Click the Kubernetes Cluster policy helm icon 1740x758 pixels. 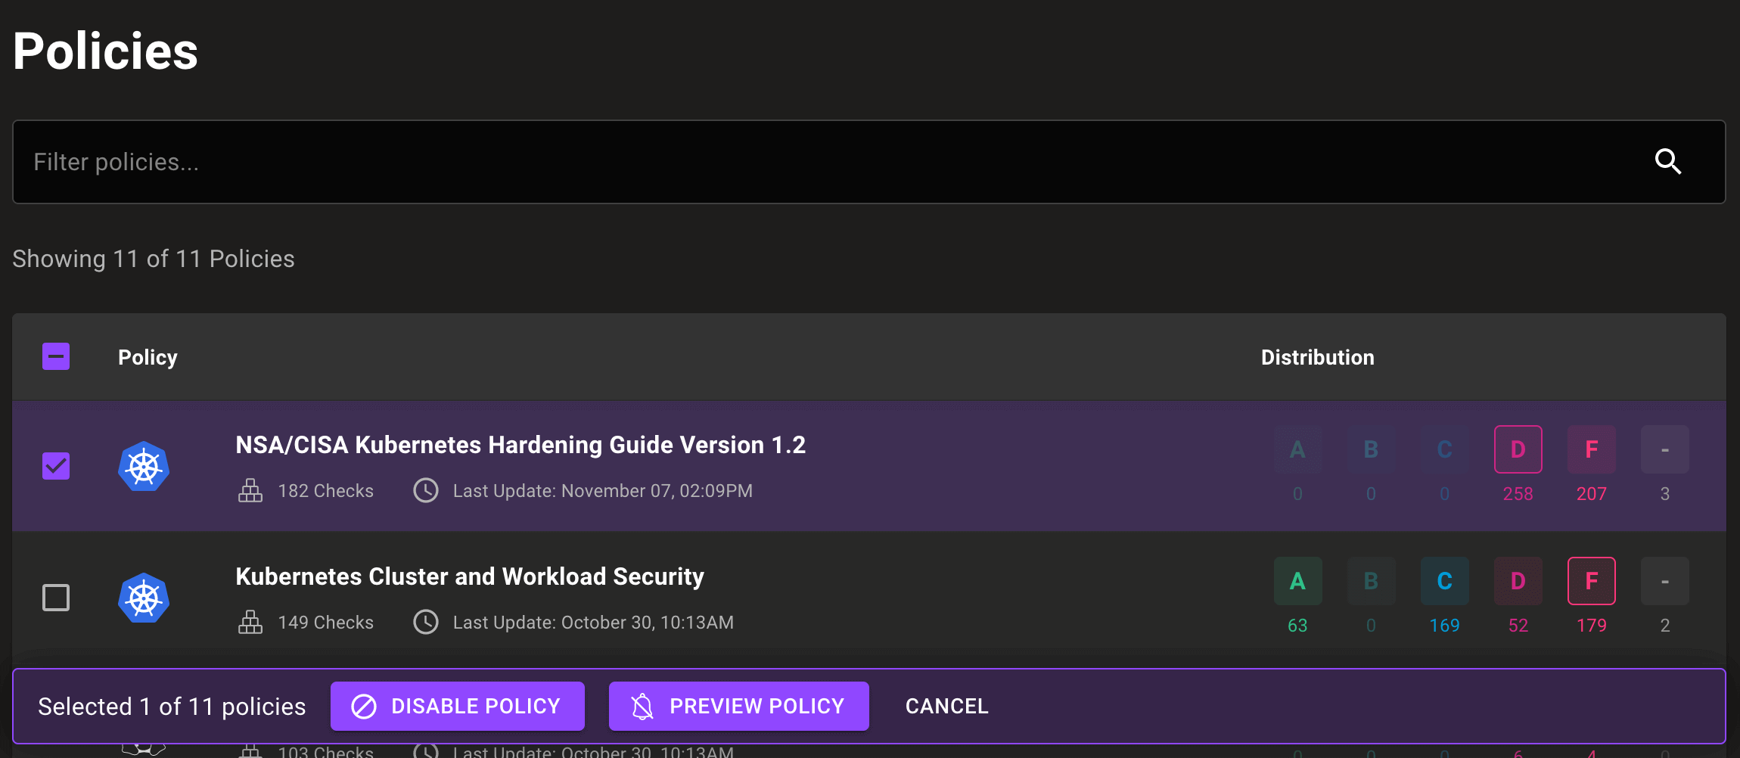click(144, 598)
